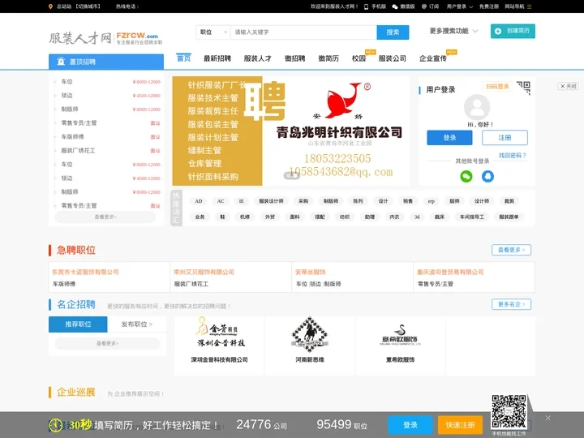
Task: Click the plus icon on 创建简历
Action: [498, 32]
